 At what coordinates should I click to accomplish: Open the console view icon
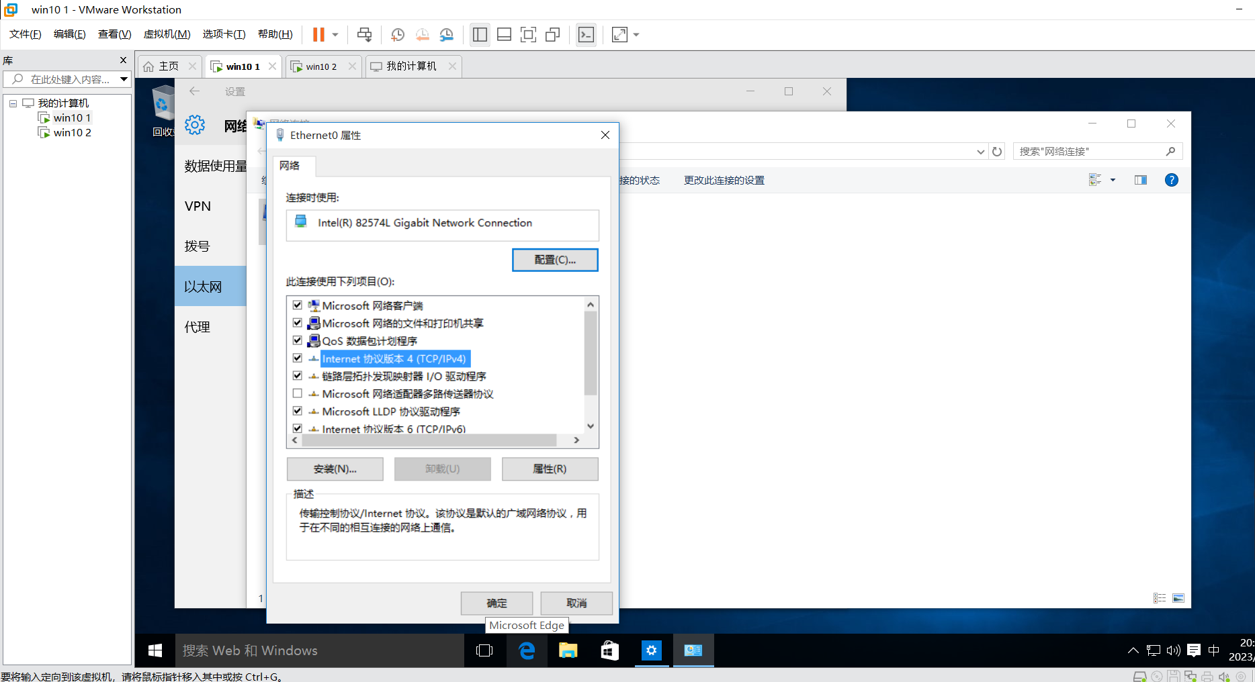pyautogui.click(x=586, y=34)
